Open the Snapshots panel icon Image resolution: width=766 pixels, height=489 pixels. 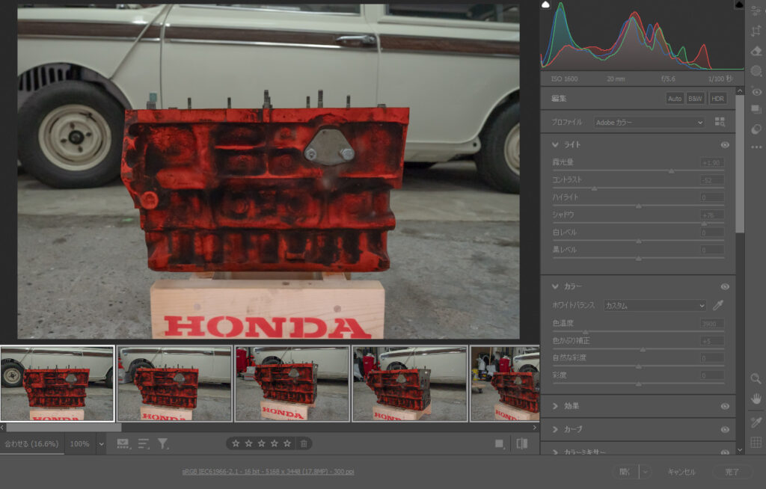[756, 109]
